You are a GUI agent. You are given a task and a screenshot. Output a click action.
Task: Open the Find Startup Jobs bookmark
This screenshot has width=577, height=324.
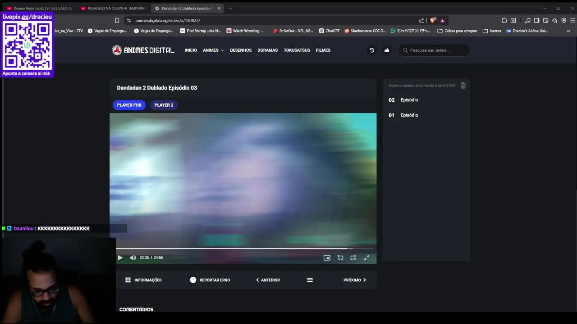[201, 31]
